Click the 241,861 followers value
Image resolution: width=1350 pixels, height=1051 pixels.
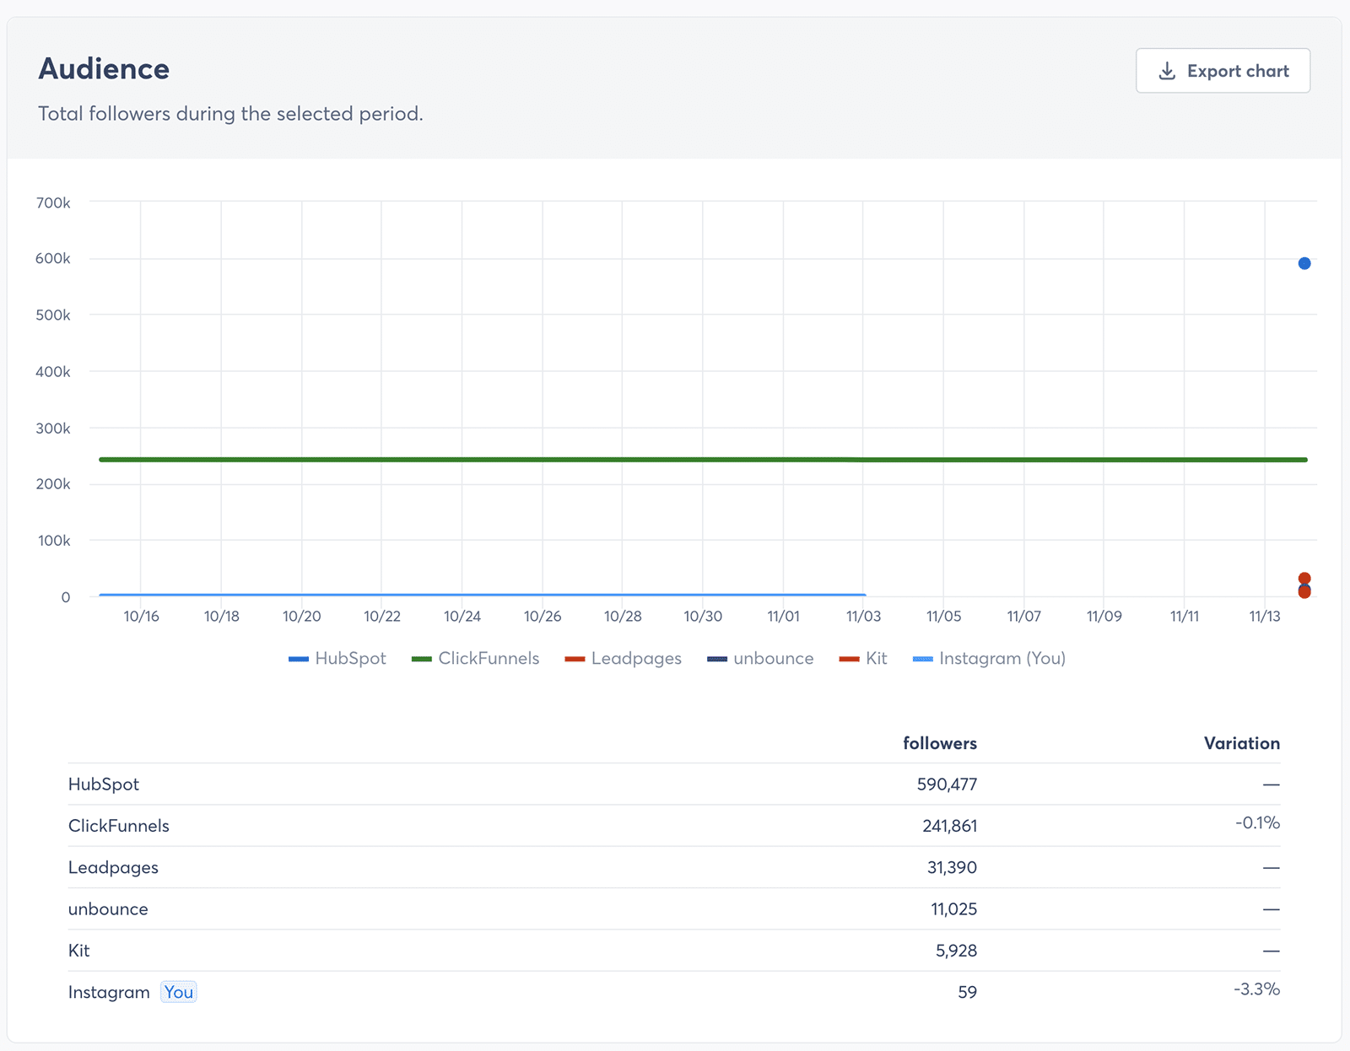tap(949, 826)
